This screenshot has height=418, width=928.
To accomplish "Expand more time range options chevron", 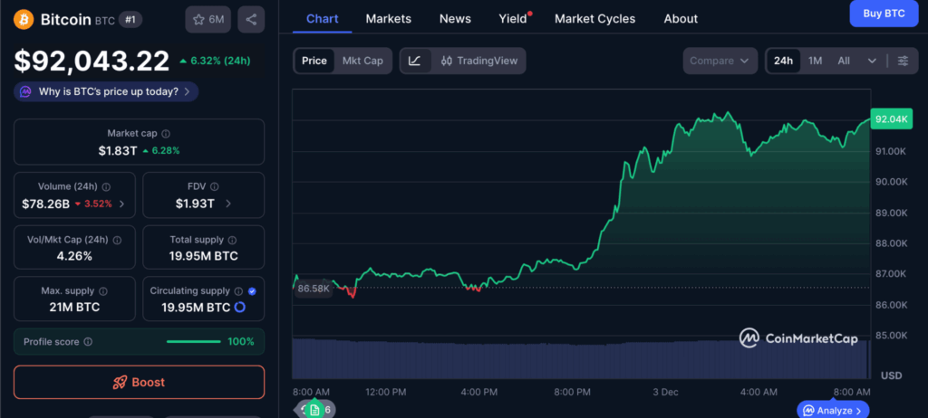I will (x=872, y=61).
